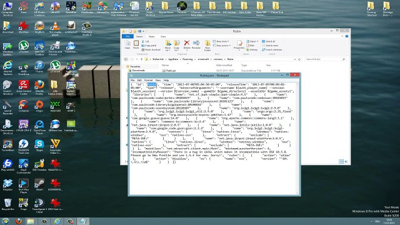Sort files by the Name column header

[x=165, y=65]
